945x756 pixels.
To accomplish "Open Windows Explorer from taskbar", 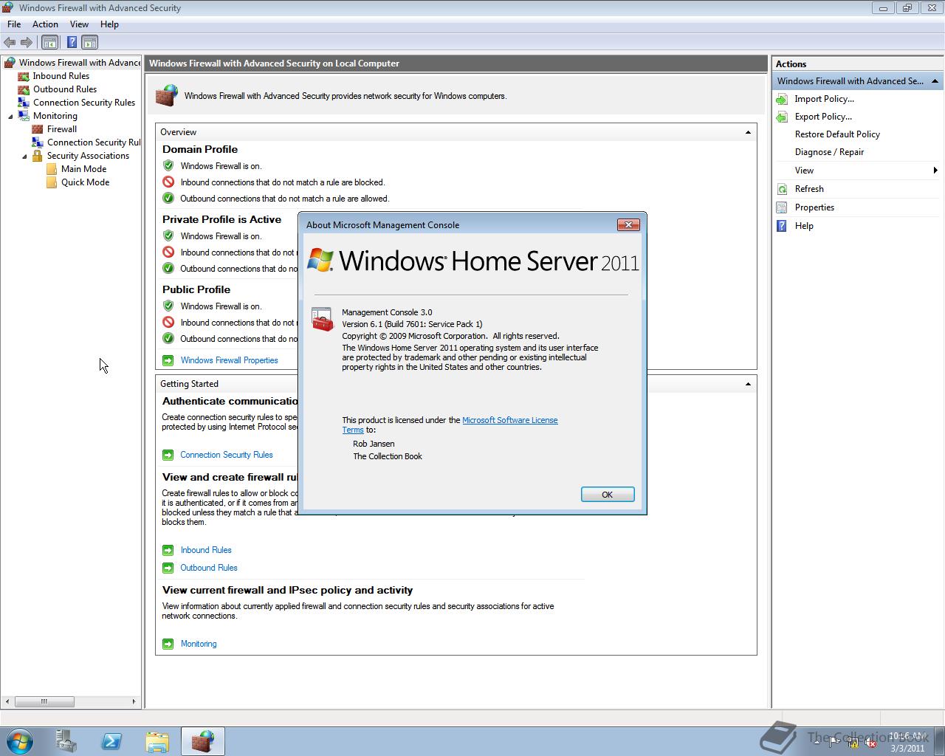I will 157,741.
